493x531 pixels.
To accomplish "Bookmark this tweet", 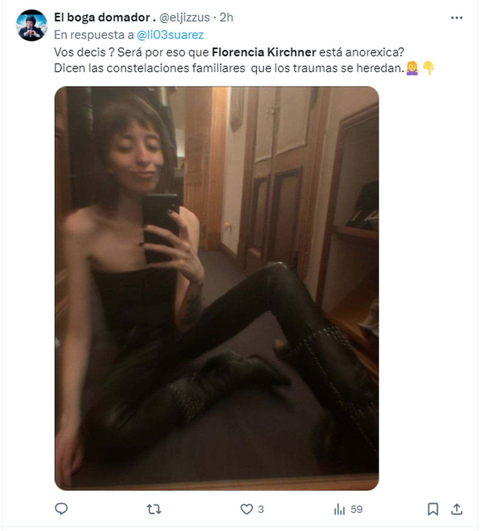I will click(433, 509).
